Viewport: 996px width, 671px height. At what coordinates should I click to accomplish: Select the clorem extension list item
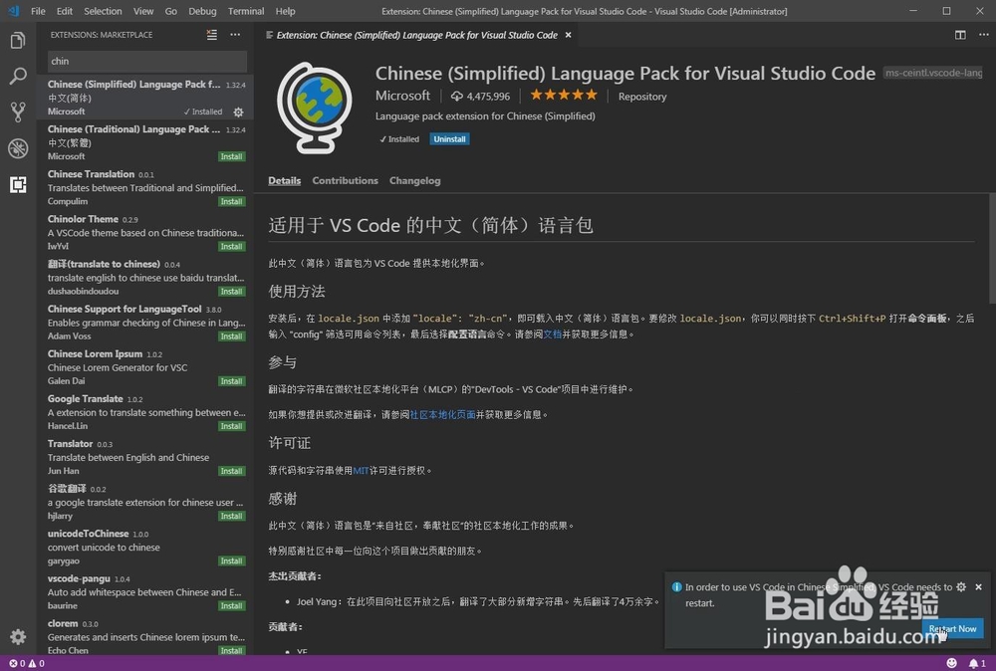pyautogui.click(x=145, y=637)
